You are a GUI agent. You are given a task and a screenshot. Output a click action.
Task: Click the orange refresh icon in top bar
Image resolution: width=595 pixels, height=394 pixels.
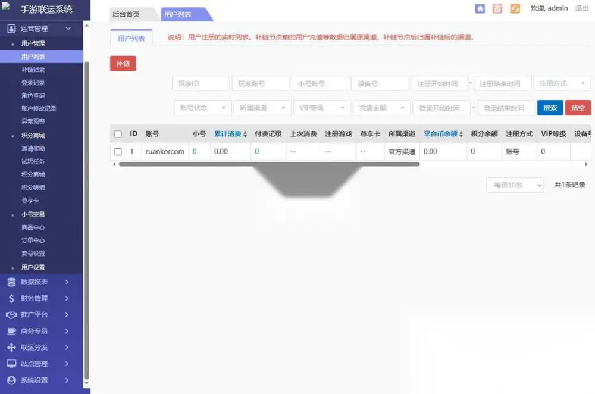[515, 8]
